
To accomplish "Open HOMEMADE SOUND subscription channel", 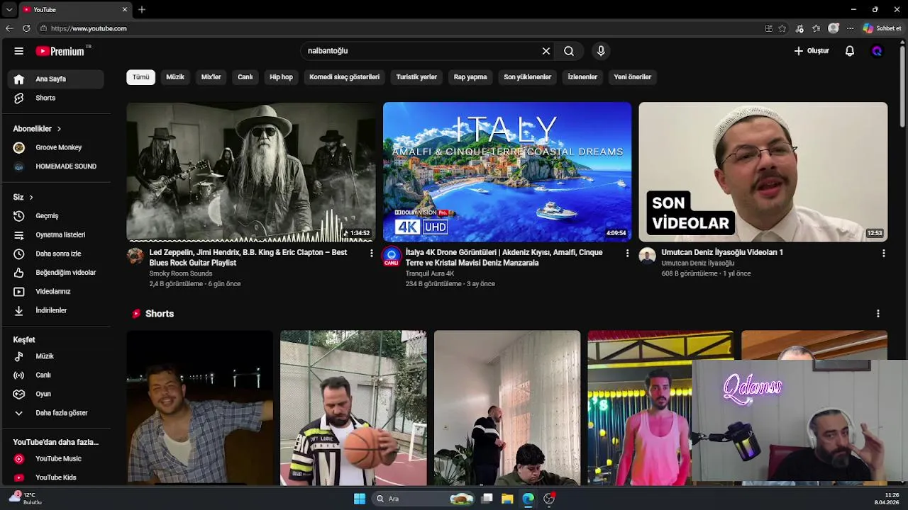I will (56, 166).
